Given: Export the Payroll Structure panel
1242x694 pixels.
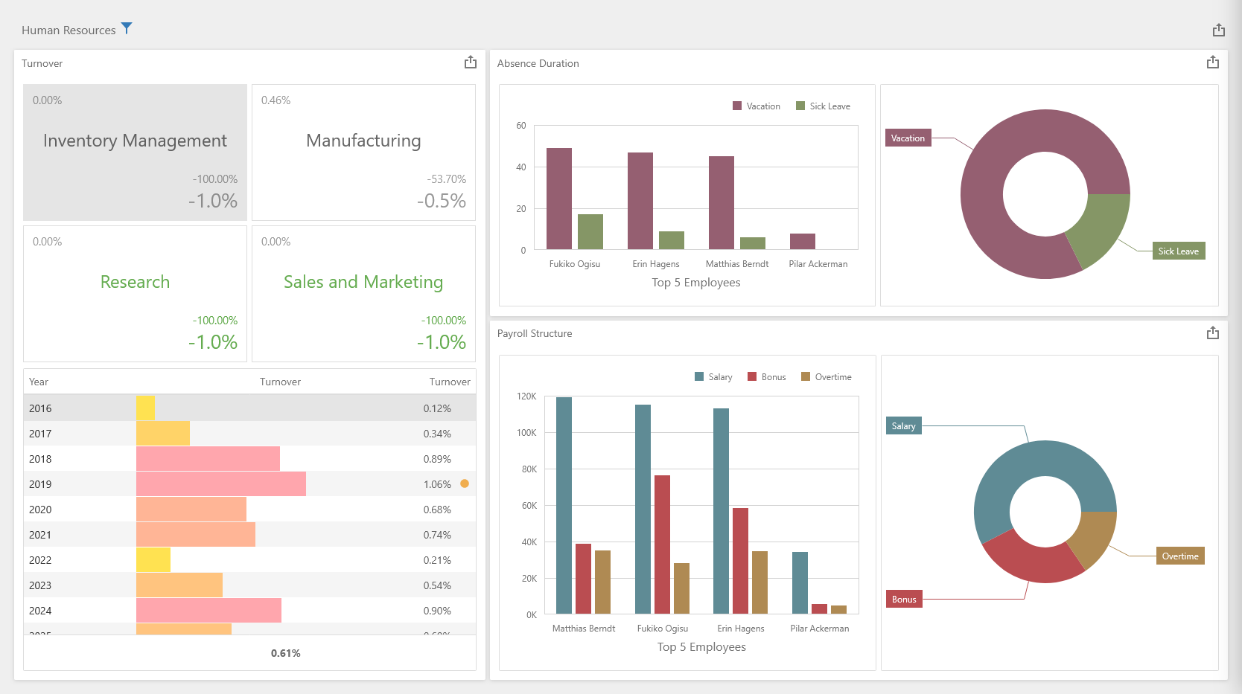Looking at the screenshot, I should pyautogui.click(x=1212, y=332).
